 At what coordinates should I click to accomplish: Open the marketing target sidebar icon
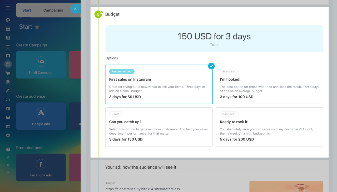(8, 64)
